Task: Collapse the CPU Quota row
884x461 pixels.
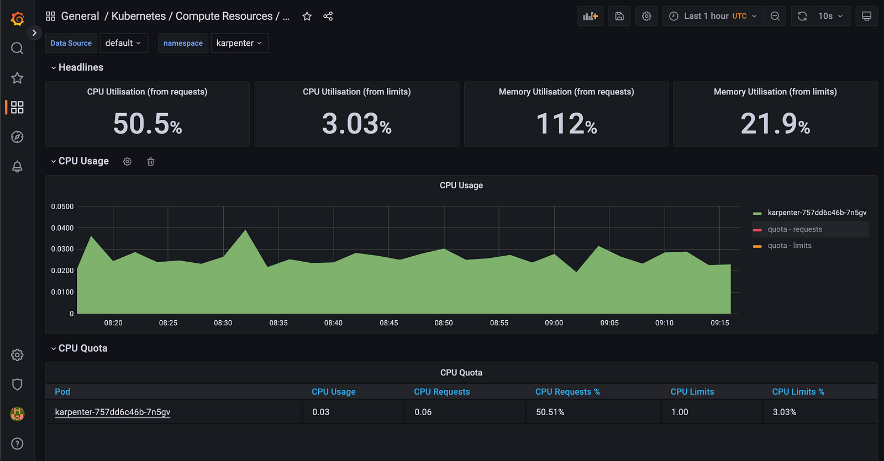Action: coord(79,348)
